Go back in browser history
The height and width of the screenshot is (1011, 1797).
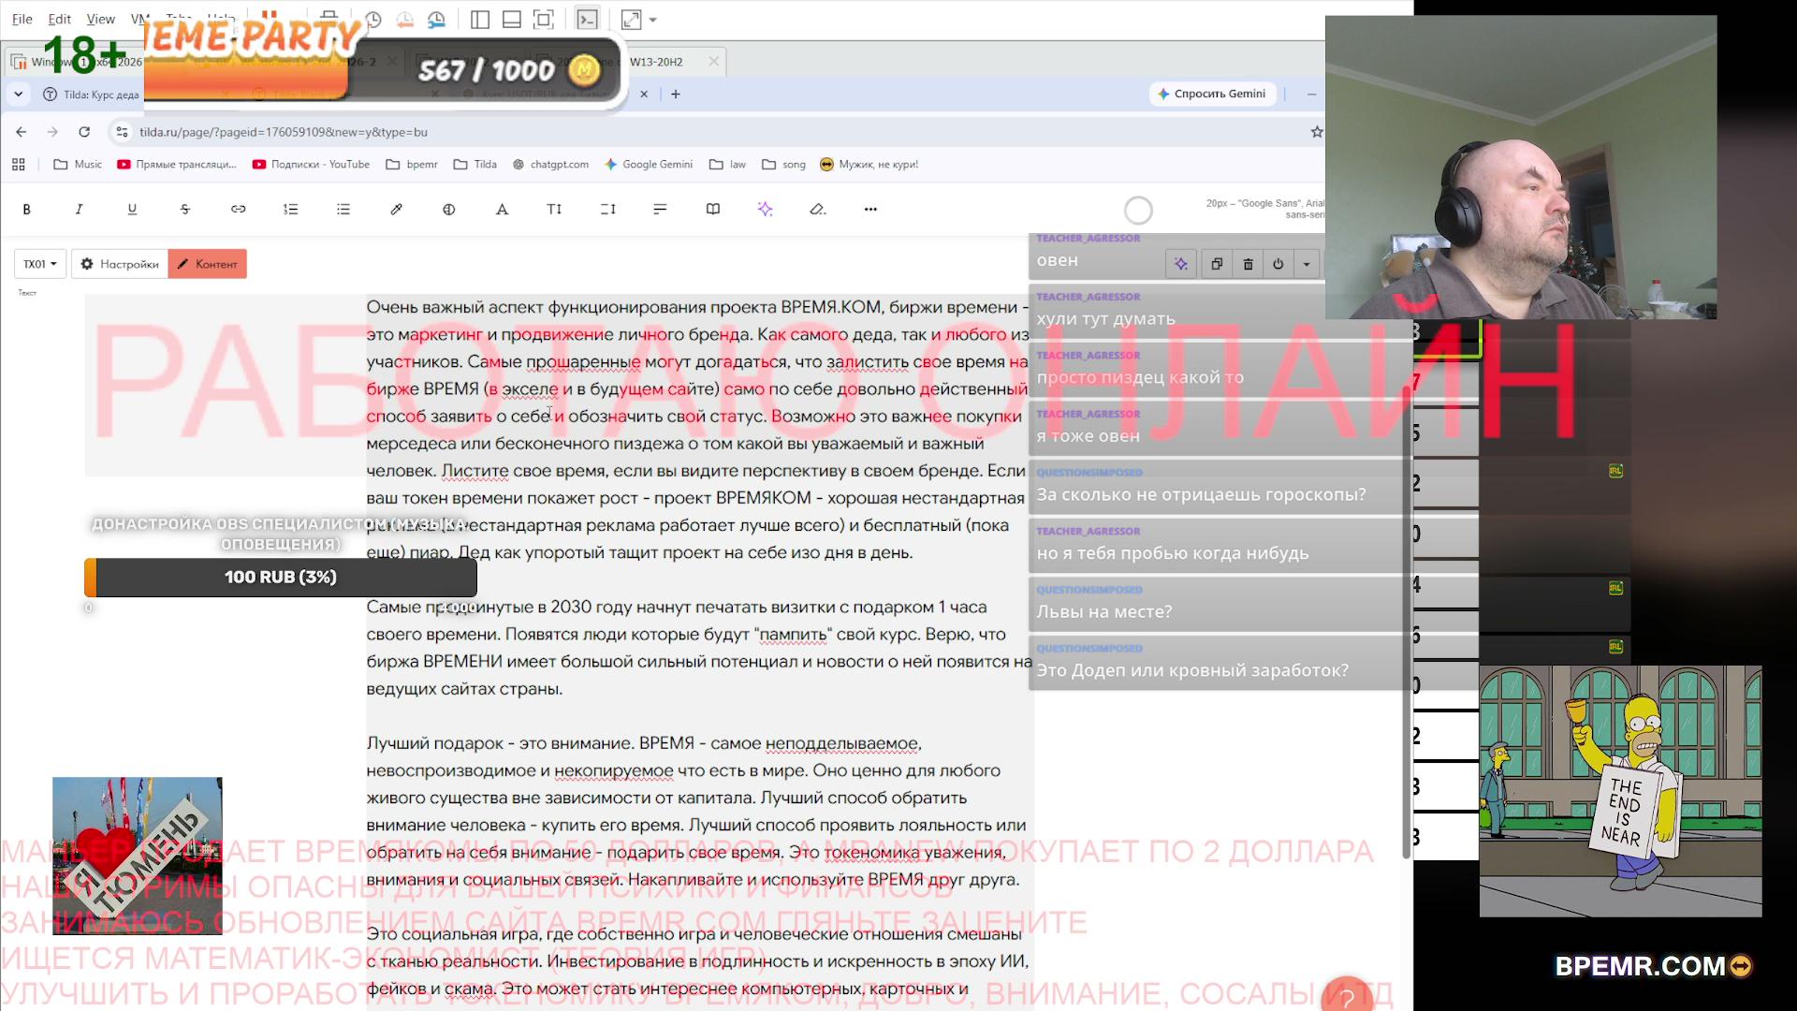click(21, 132)
